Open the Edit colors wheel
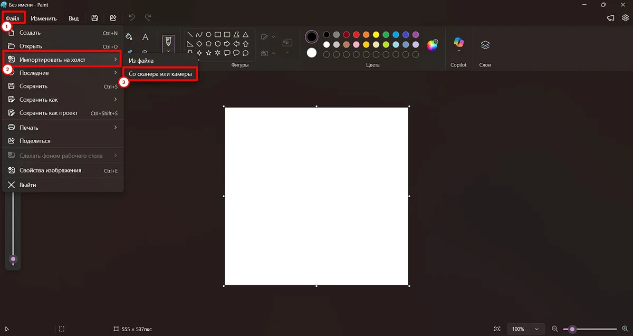The width and height of the screenshot is (633, 336). [x=432, y=45]
